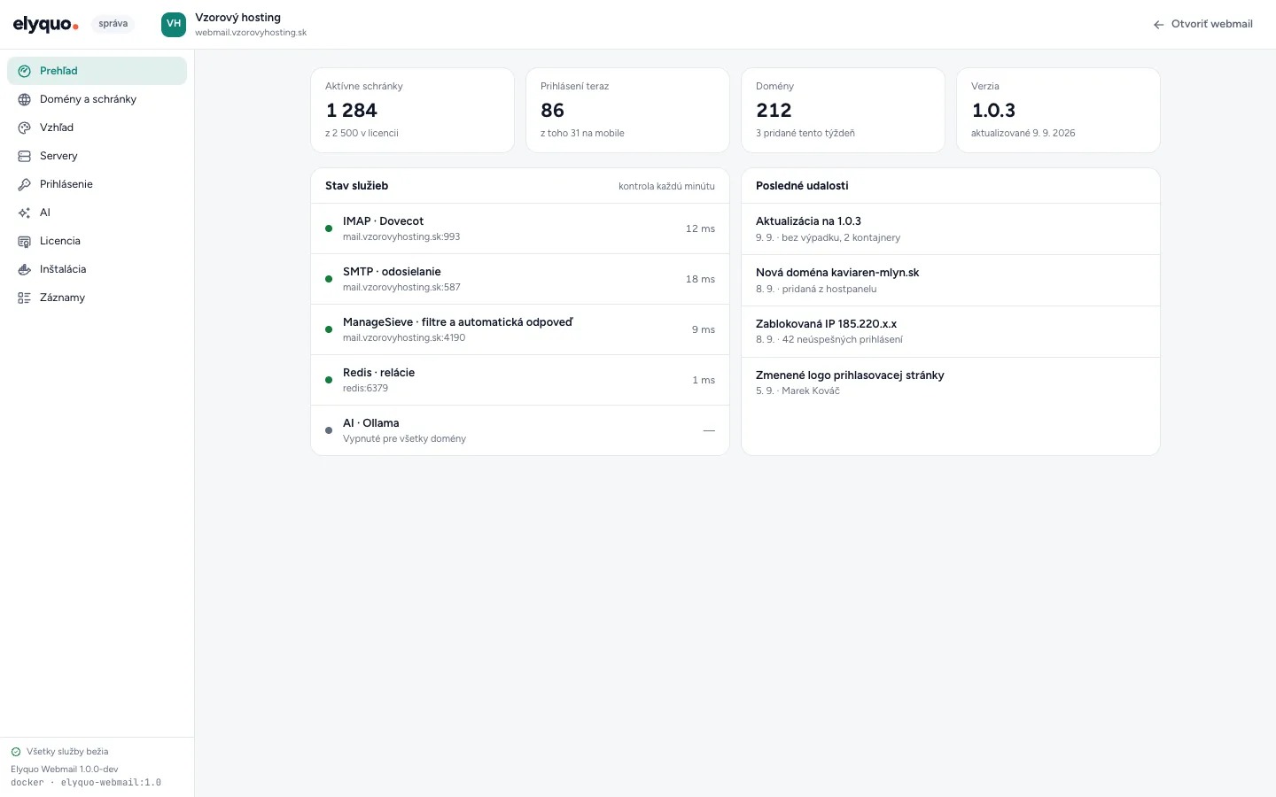Select the SMTP · odosielanie service row

coord(520,279)
